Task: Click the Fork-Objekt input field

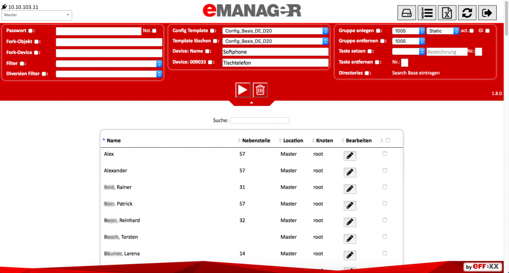Action: tap(109, 42)
